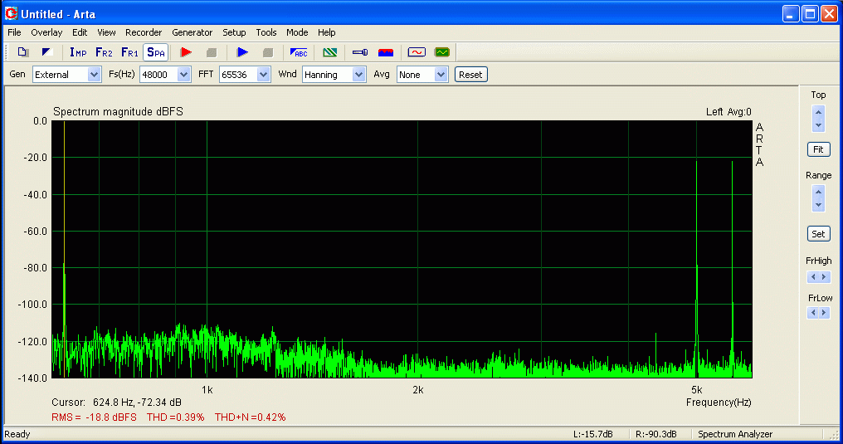The width and height of the screenshot is (843, 444).
Task: Open the Gen External dropdown
Action: [x=94, y=75]
